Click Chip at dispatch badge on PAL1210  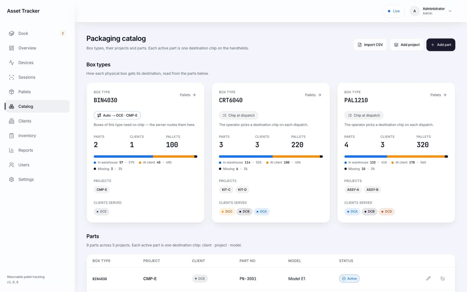[x=364, y=115]
